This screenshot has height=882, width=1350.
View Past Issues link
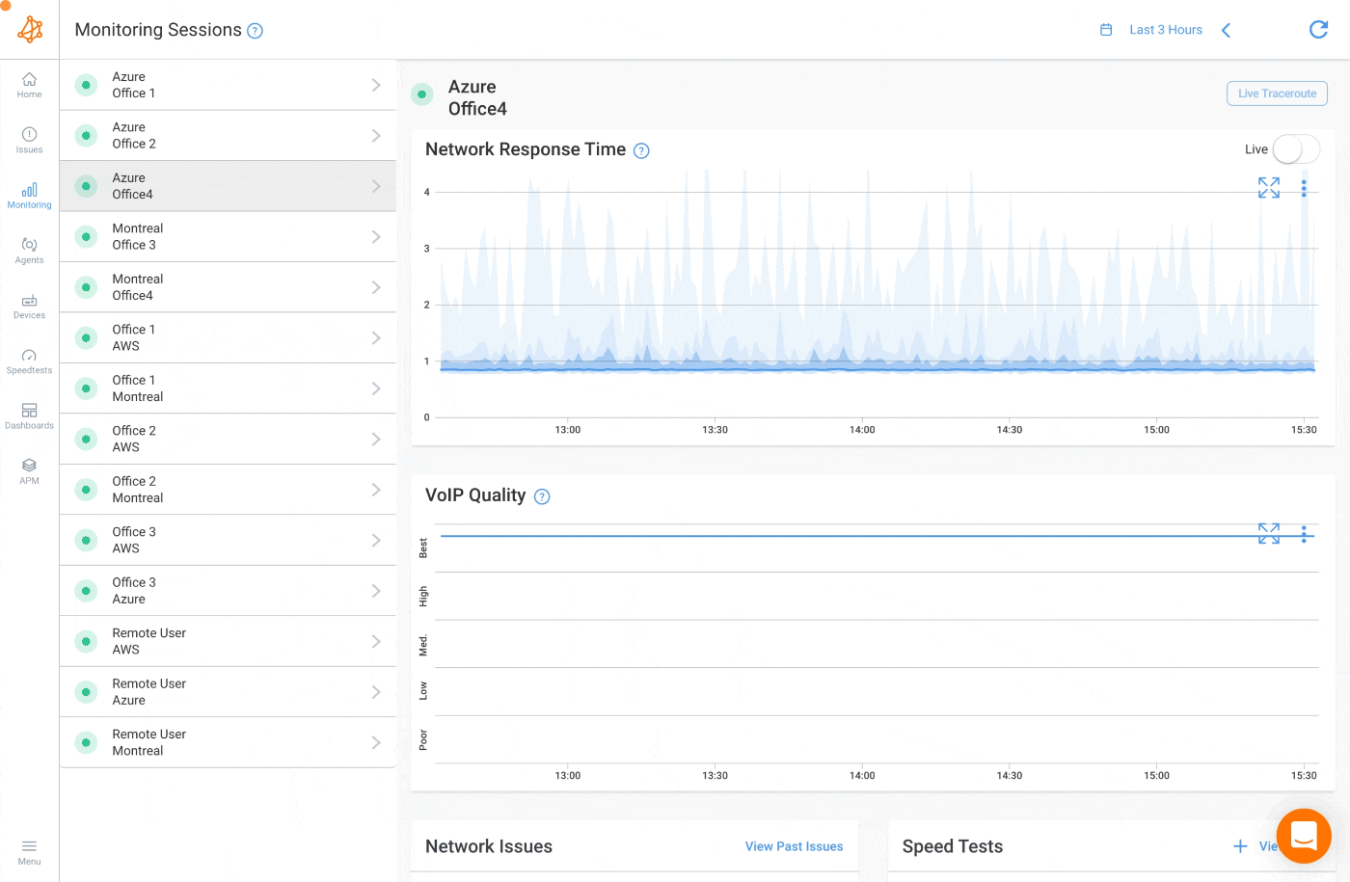click(794, 846)
